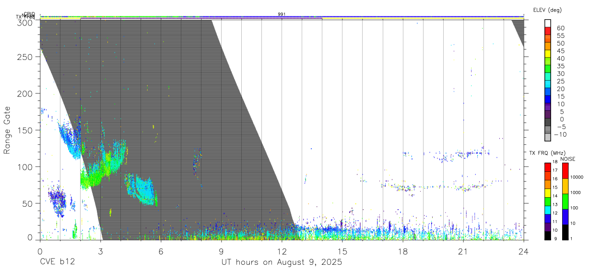Image resolution: width=589 pixels, height=272 pixels.
Task: Click the '24' UT hour tick label
Action: (523, 251)
